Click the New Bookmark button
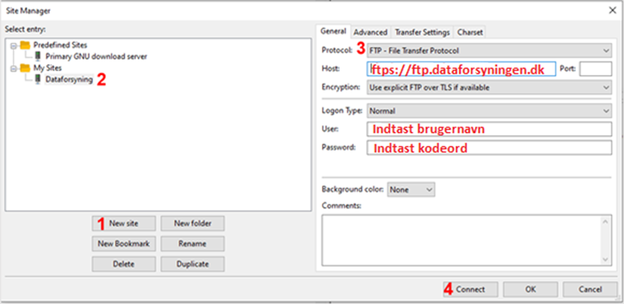Screen dimensions: 624x304 (x=124, y=244)
